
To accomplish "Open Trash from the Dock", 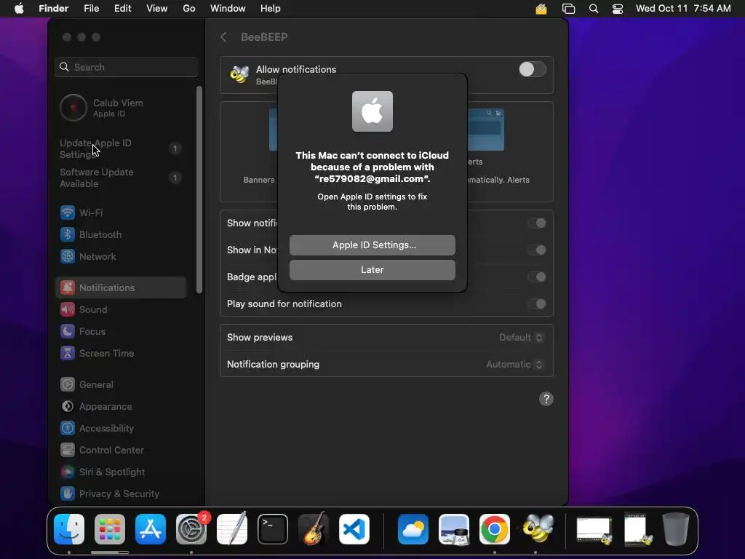I will (x=676, y=529).
